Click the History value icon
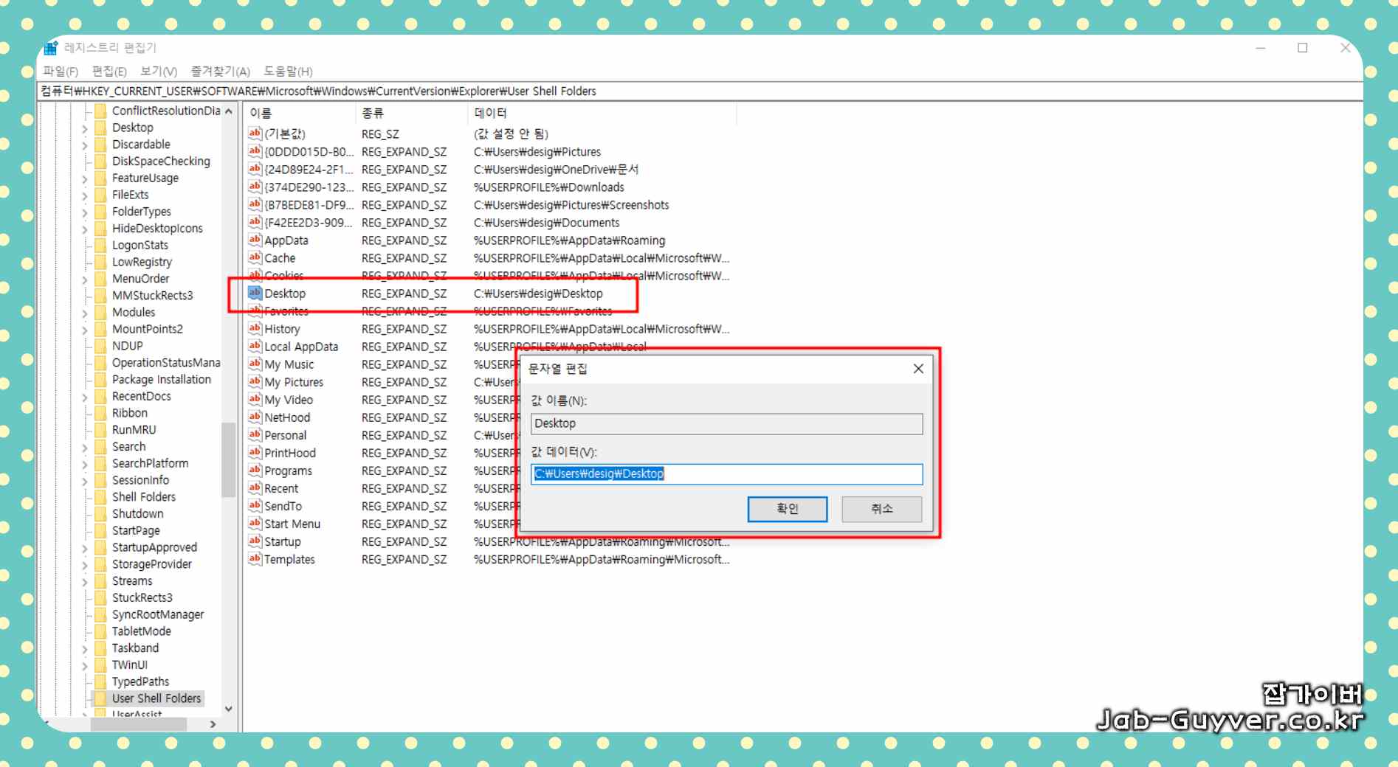 [255, 328]
